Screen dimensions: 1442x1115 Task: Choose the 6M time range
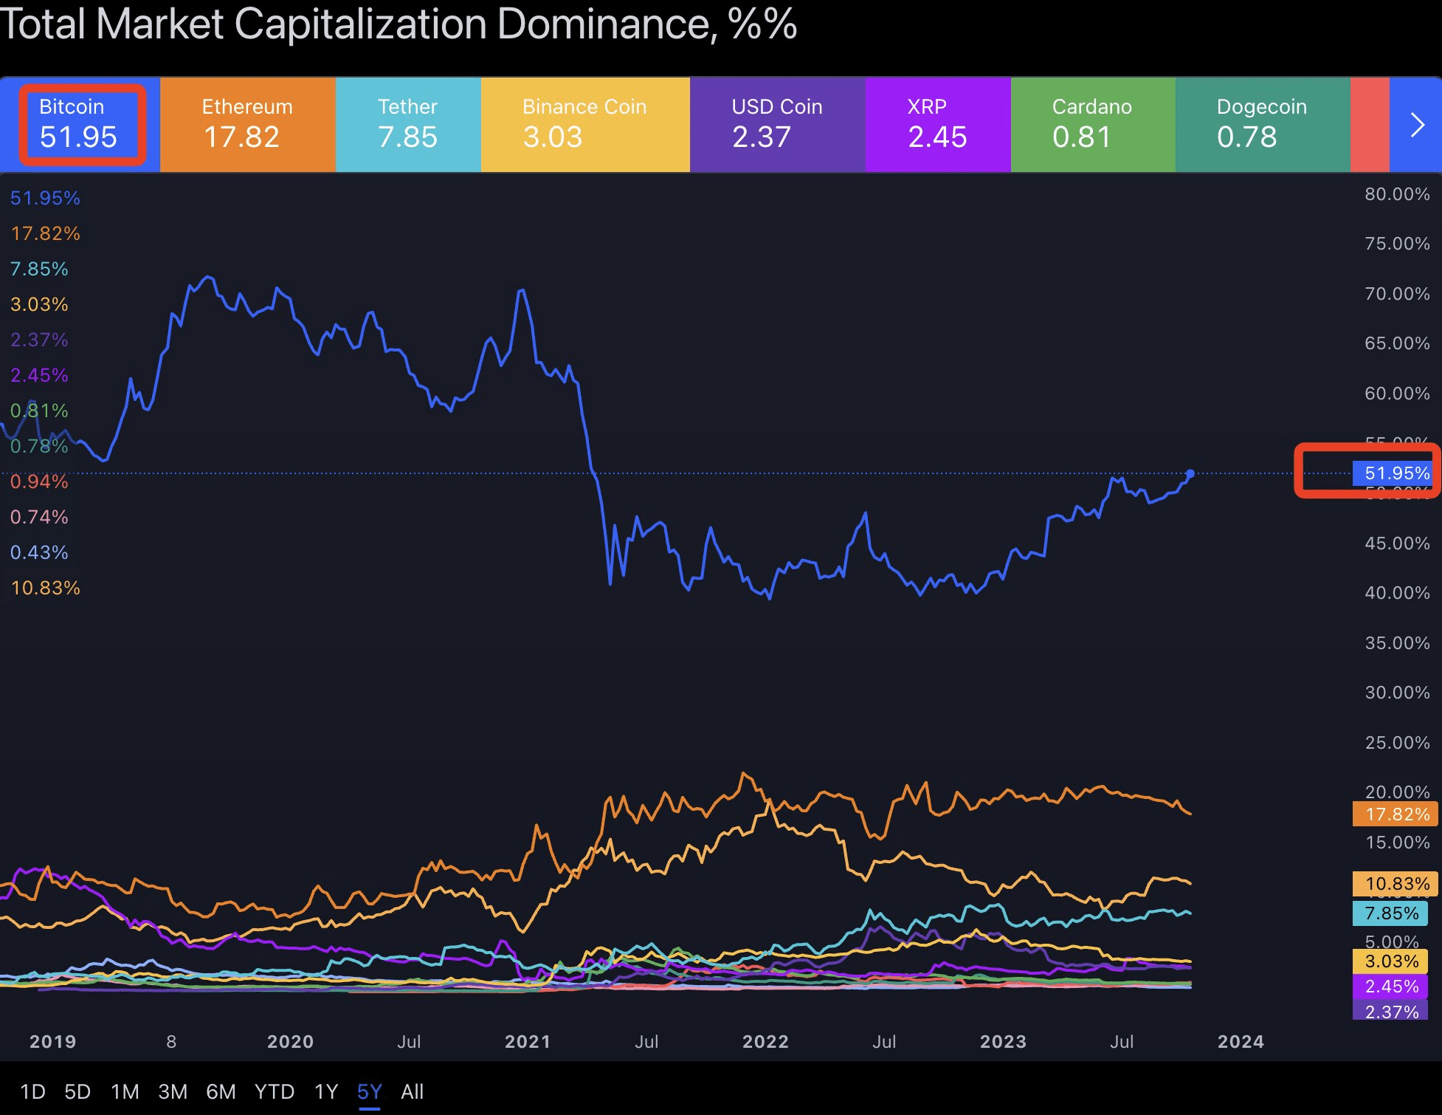click(221, 1091)
